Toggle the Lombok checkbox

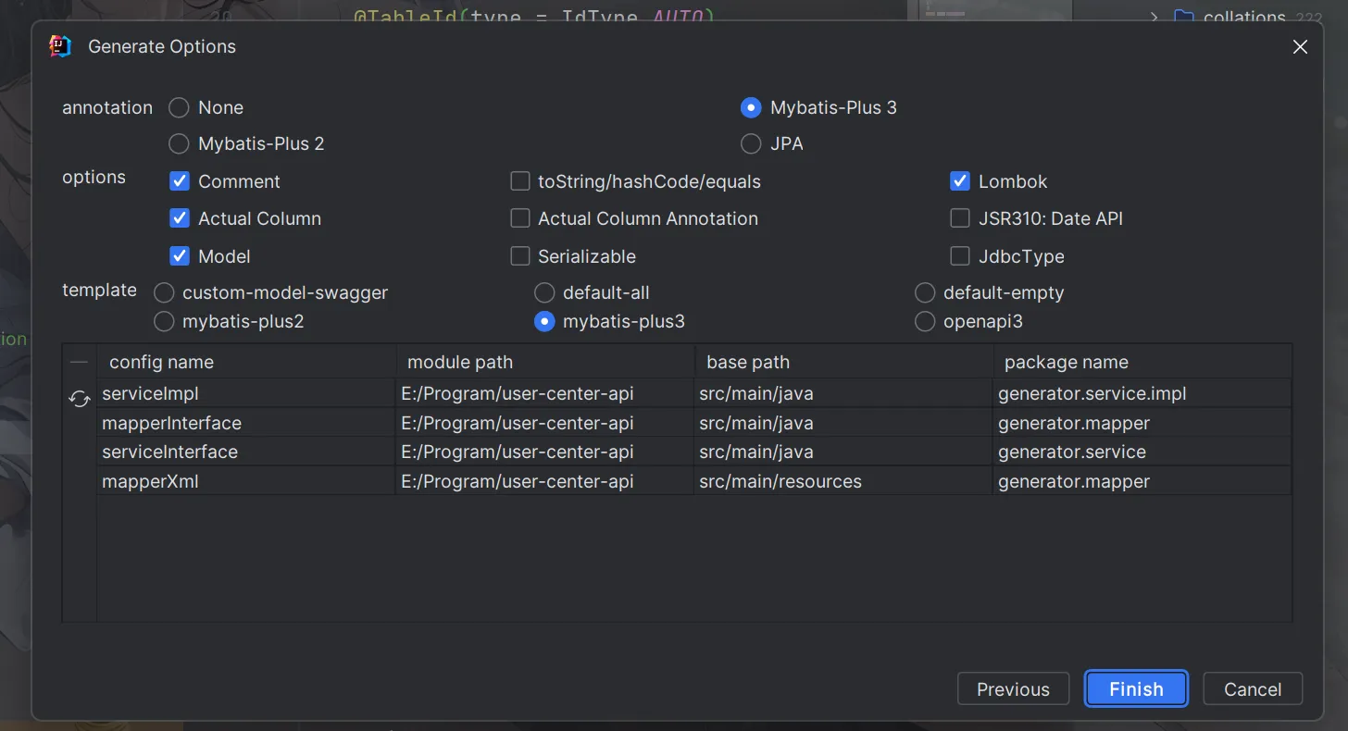pyautogui.click(x=960, y=181)
